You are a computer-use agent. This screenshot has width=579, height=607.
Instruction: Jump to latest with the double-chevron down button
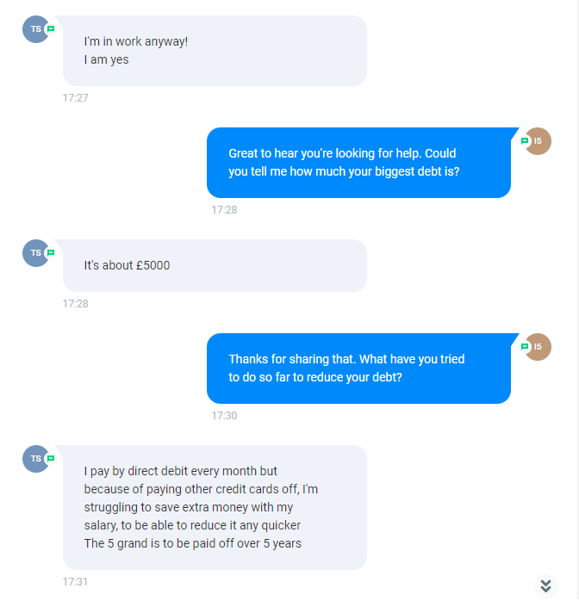(x=545, y=585)
